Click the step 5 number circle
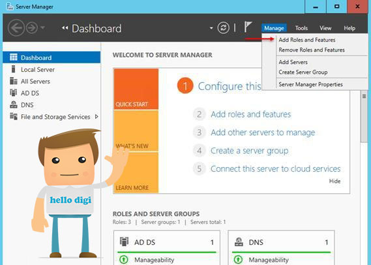Screen dimensions: 371x265 [200, 169]
